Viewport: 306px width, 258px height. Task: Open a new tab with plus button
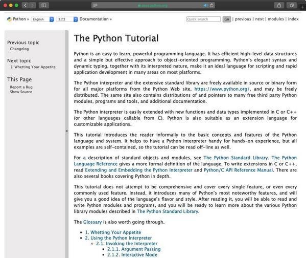(303, 7)
